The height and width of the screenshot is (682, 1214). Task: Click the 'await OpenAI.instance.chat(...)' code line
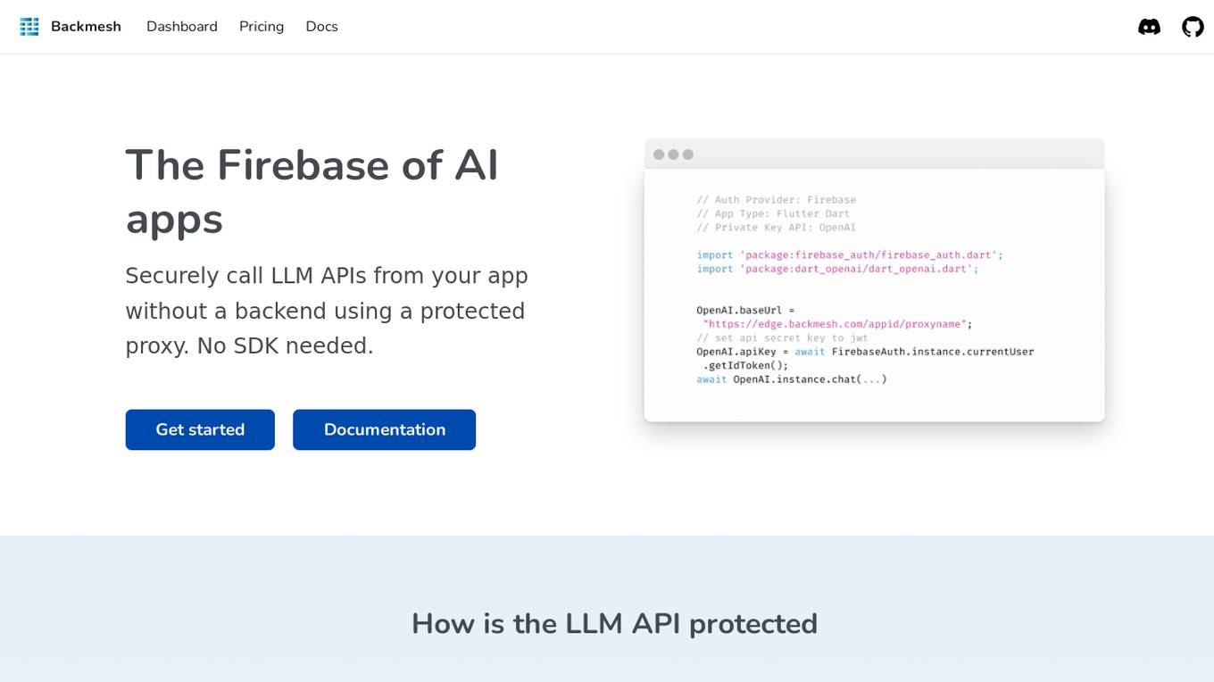tap(792, 379)
